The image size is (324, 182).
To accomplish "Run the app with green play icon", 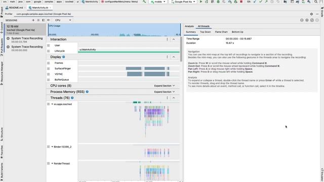I will (200, 2).
